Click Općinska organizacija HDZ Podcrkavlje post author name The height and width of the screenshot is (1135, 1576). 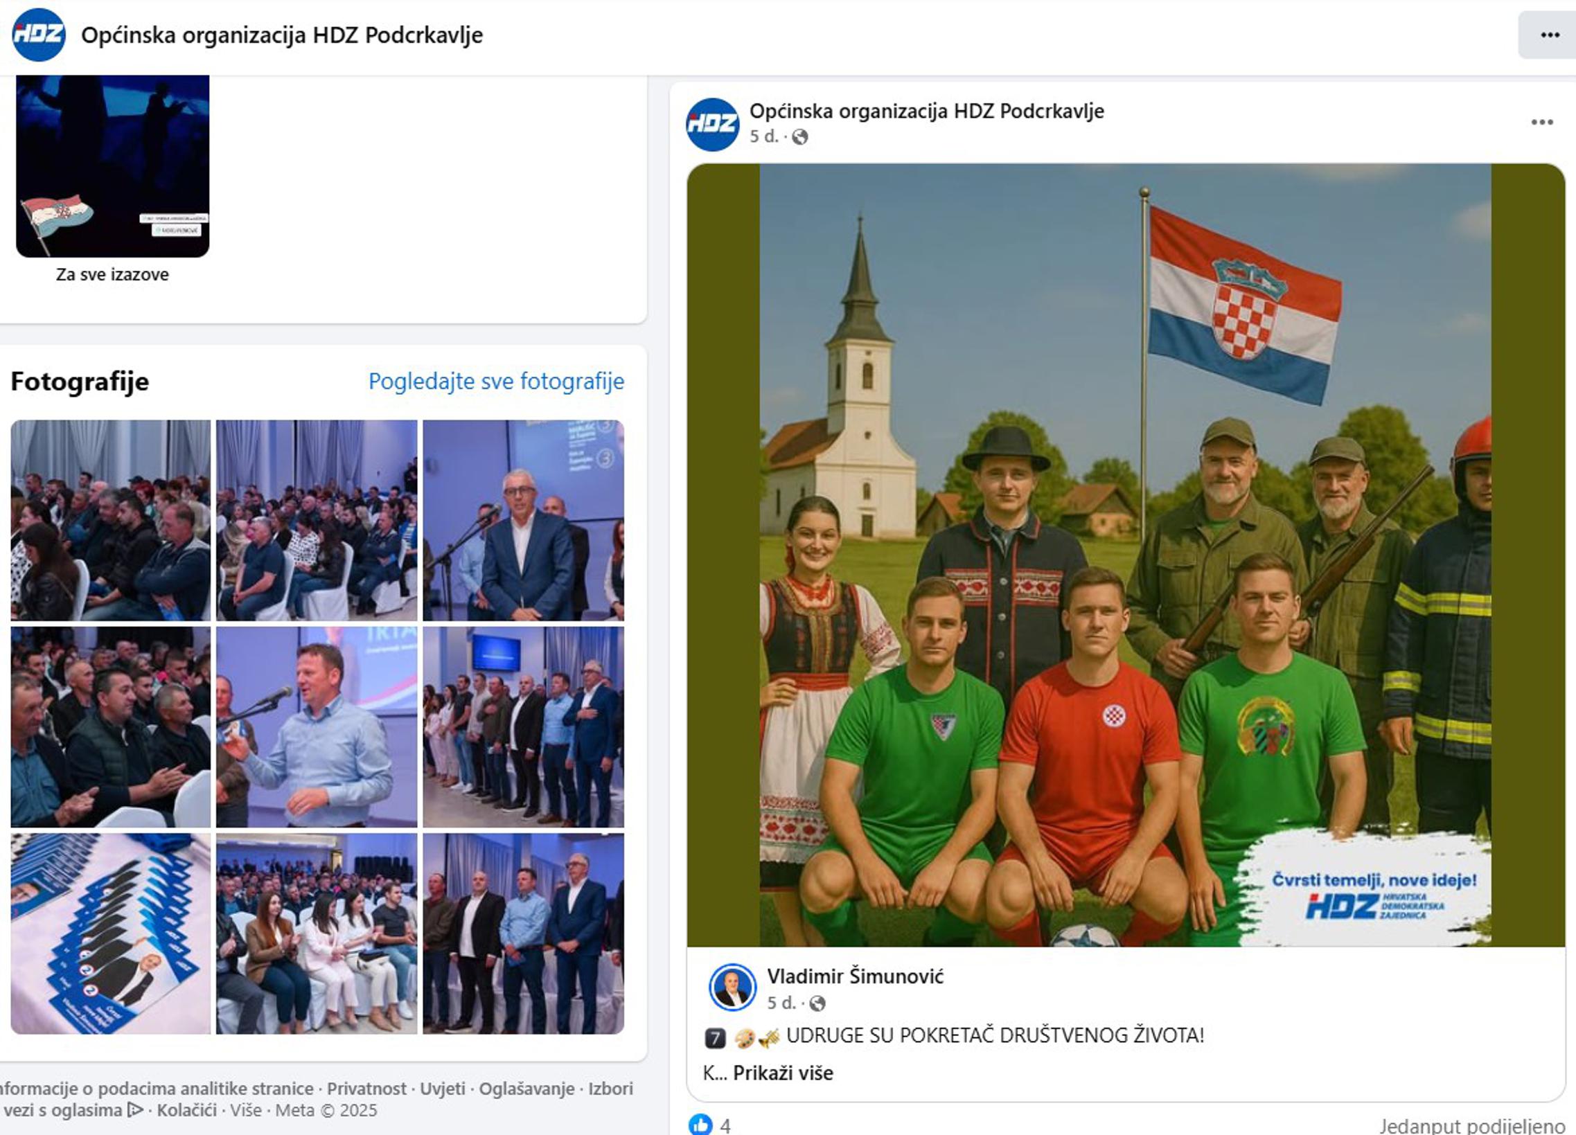(927, 111)
